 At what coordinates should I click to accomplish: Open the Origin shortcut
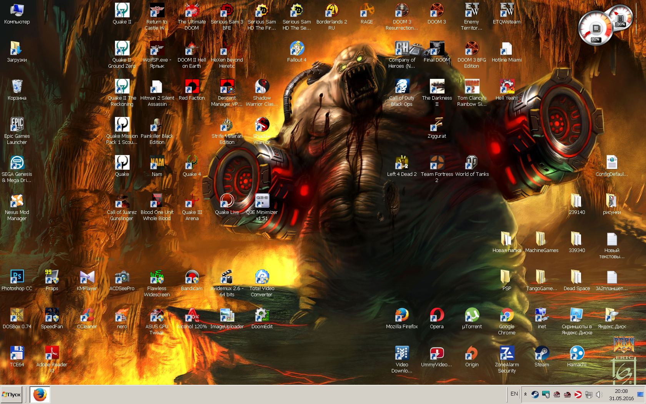coord(472,356)
